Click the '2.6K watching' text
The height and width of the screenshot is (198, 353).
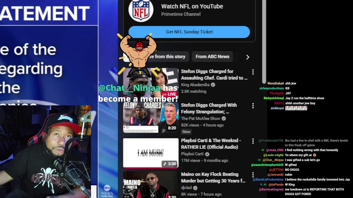click(x=194, y=91)
